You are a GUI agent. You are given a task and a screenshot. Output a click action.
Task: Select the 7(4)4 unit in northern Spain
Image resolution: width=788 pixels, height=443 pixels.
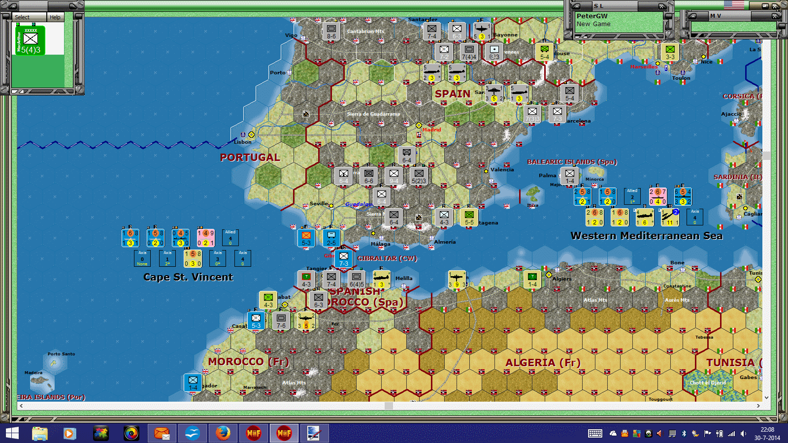(469, 52)
